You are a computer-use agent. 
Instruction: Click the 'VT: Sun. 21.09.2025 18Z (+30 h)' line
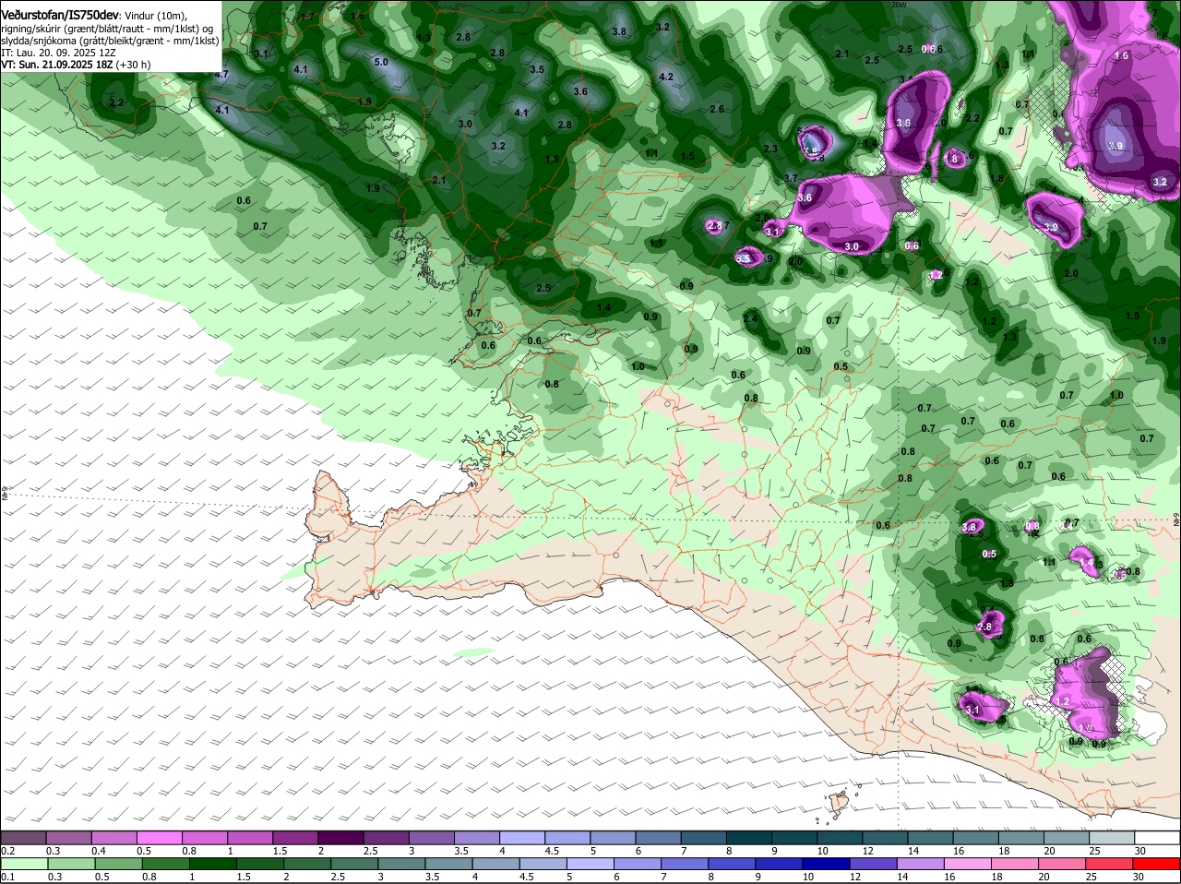coord(76,65)
